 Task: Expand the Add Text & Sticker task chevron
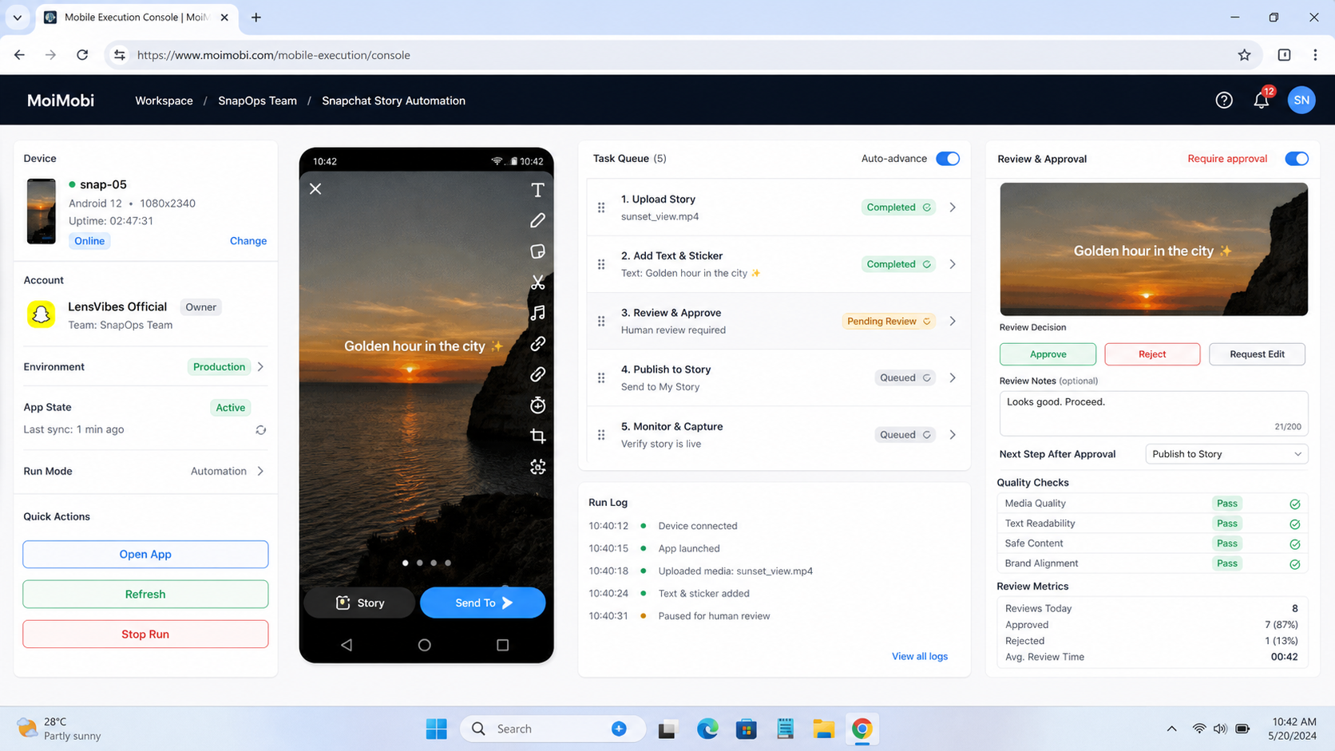[953, 264]
